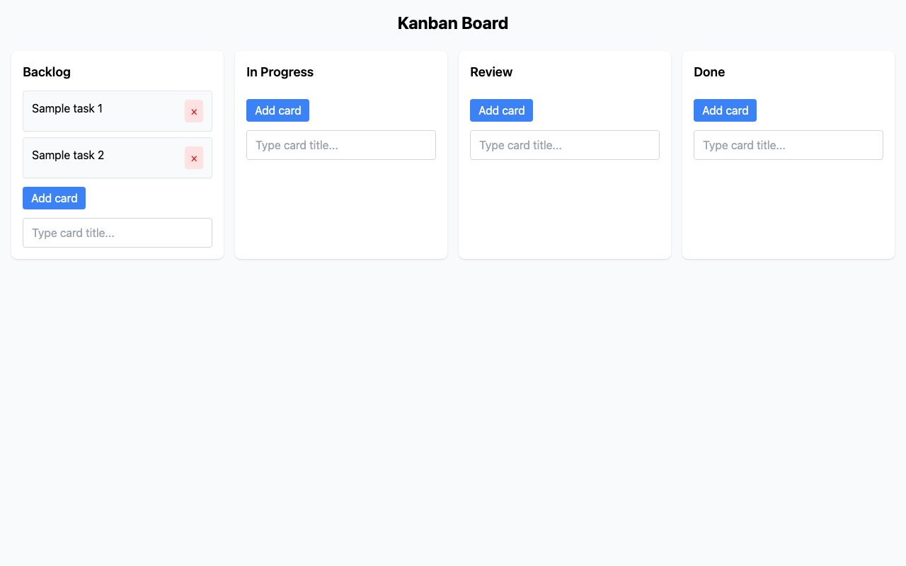Select the Sample task 1 card text
Viewport: 906px width, 566px height.
click(x=67, y=108)
